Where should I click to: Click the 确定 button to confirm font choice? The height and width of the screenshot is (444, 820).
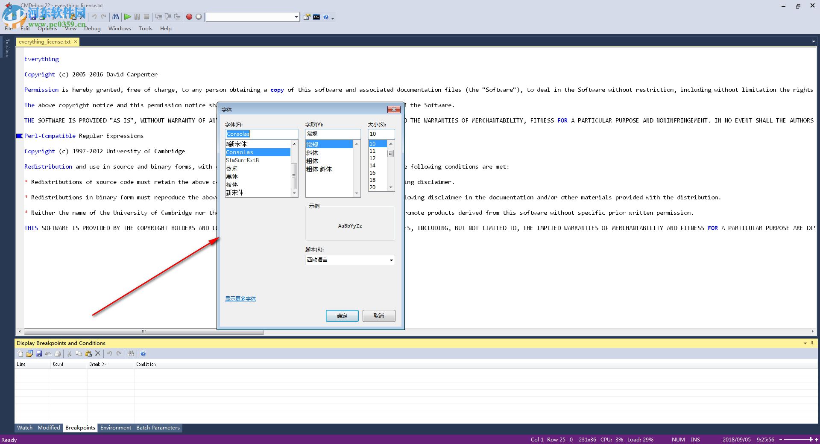click(x=342, y=316)
